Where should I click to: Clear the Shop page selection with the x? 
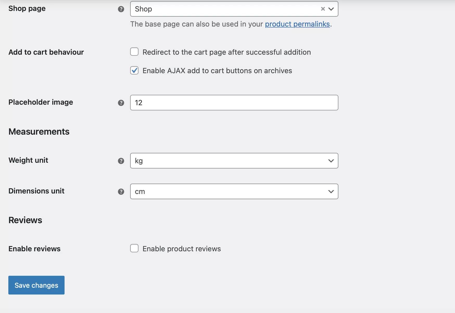coord(323,9)
